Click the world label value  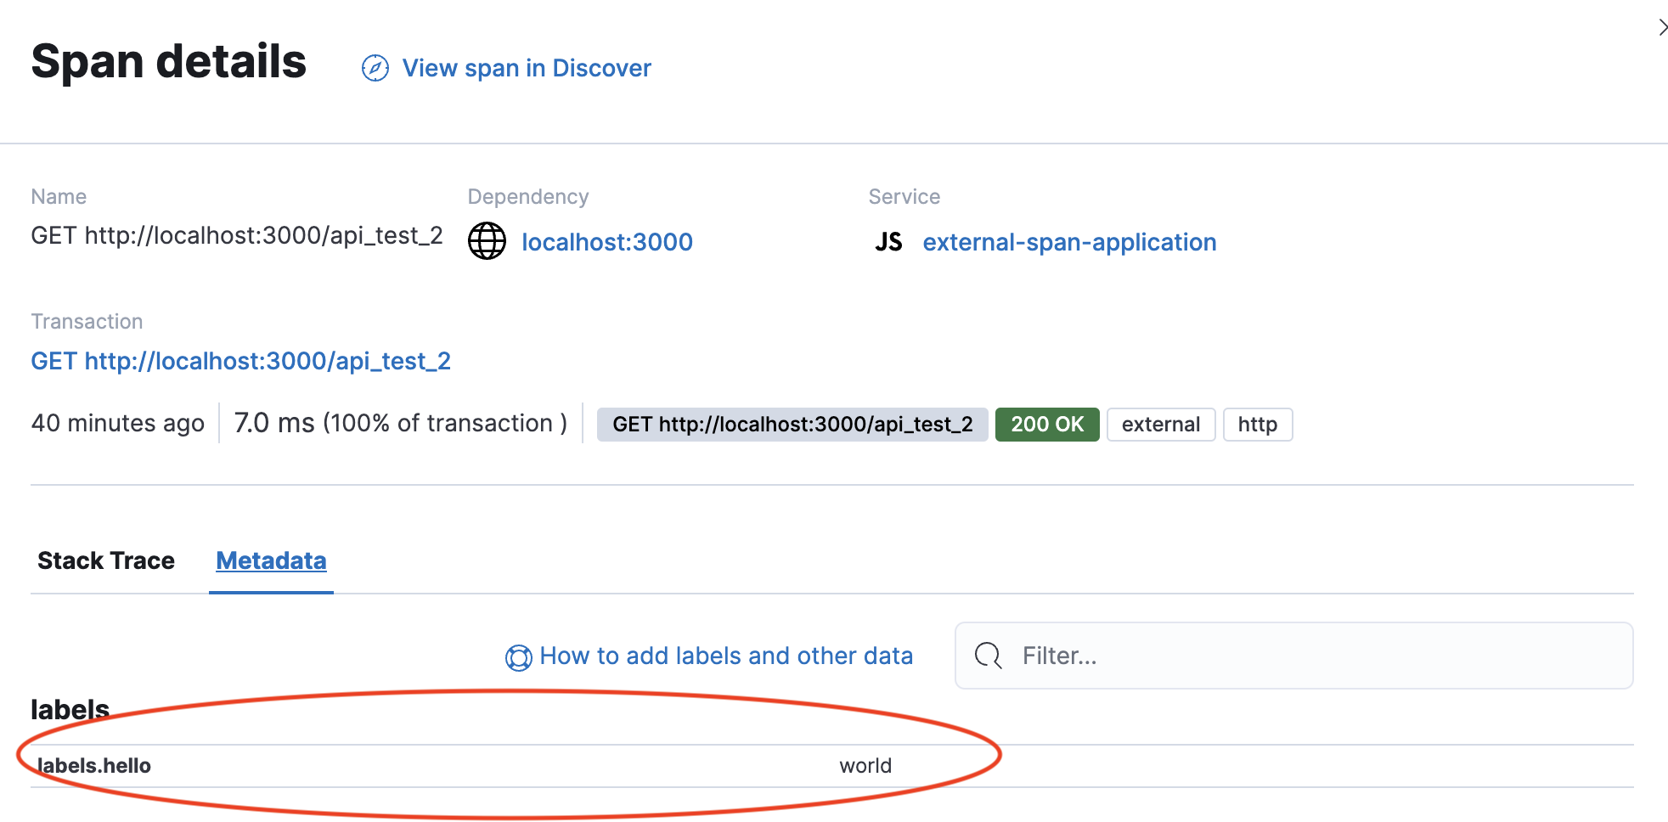(865, 766)
